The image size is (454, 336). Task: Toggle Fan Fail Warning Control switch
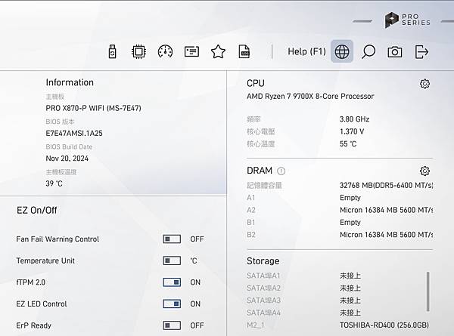[172, 239]
